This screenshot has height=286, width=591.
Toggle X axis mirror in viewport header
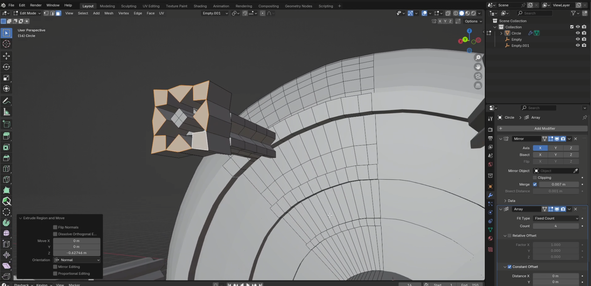pos(440,21)
